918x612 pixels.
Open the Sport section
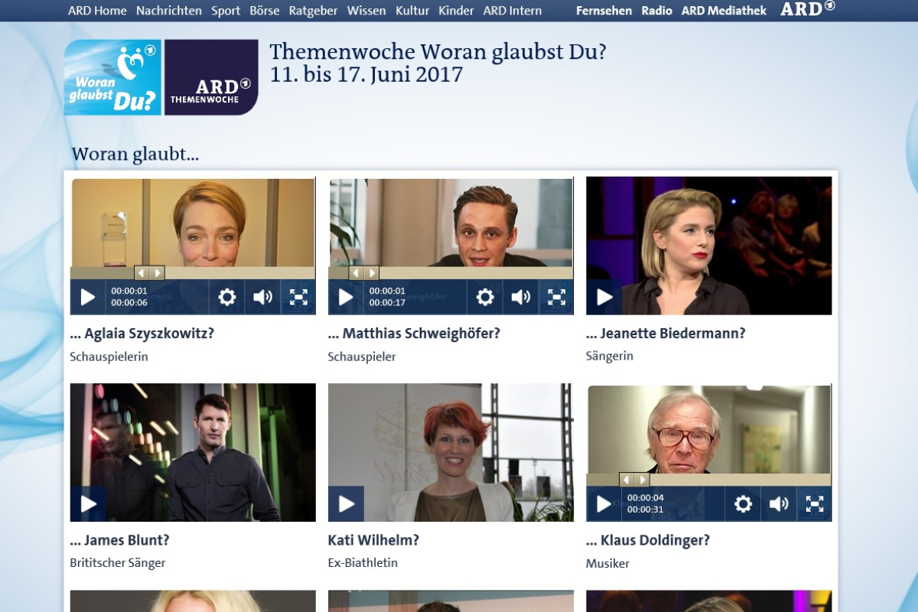point(226,11)
